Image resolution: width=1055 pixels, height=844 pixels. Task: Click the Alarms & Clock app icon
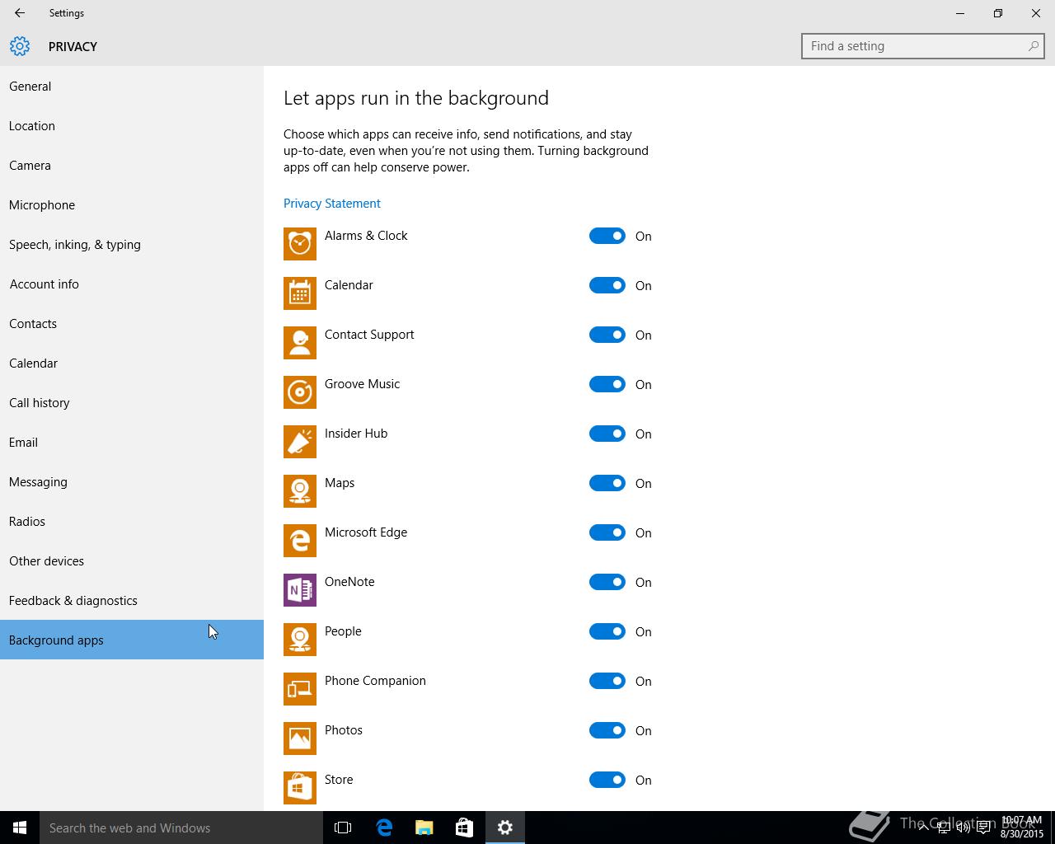pos(300,244)
